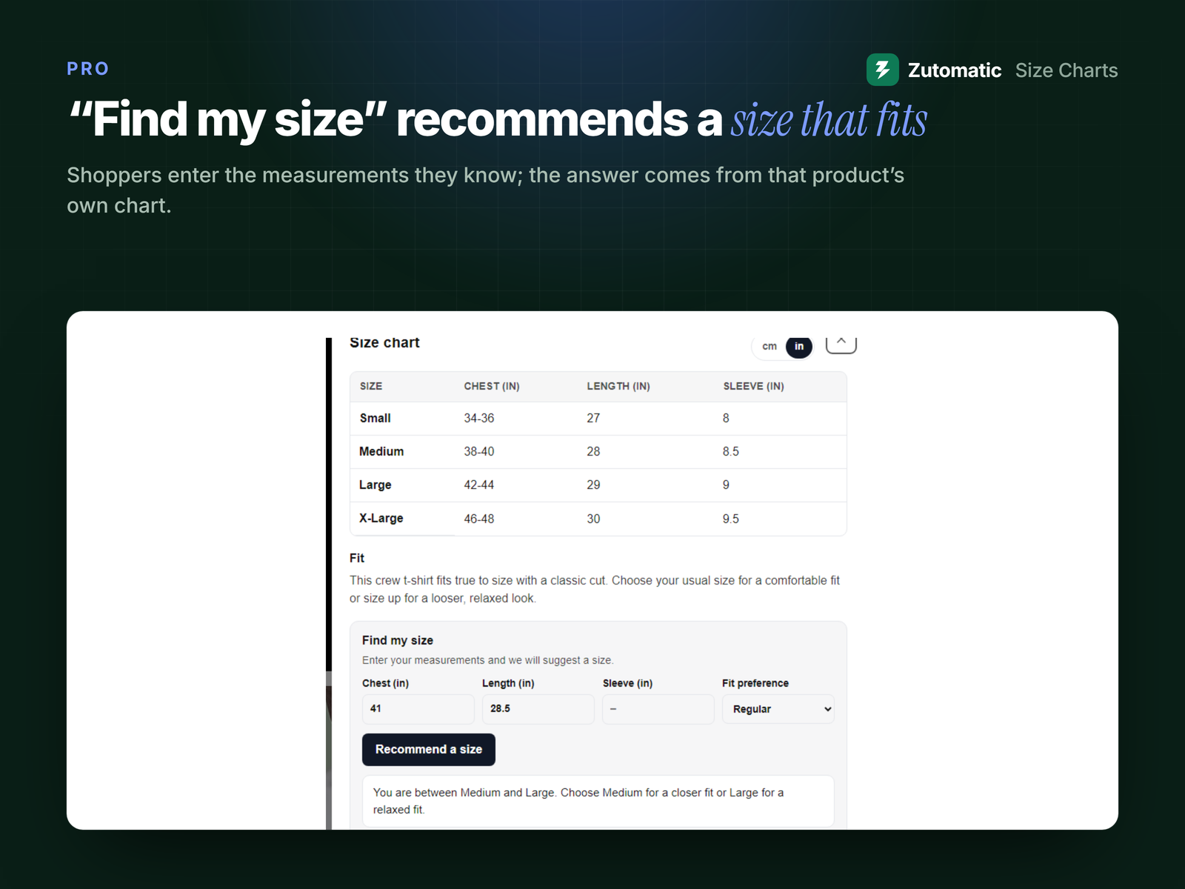
Task: Click the 'Shoppers enter the measurements' subtitle
Action: tap(486, 190)
